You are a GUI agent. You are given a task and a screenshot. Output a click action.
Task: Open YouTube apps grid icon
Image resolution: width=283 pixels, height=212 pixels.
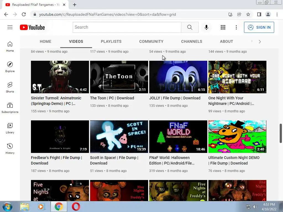click(223, 27)
